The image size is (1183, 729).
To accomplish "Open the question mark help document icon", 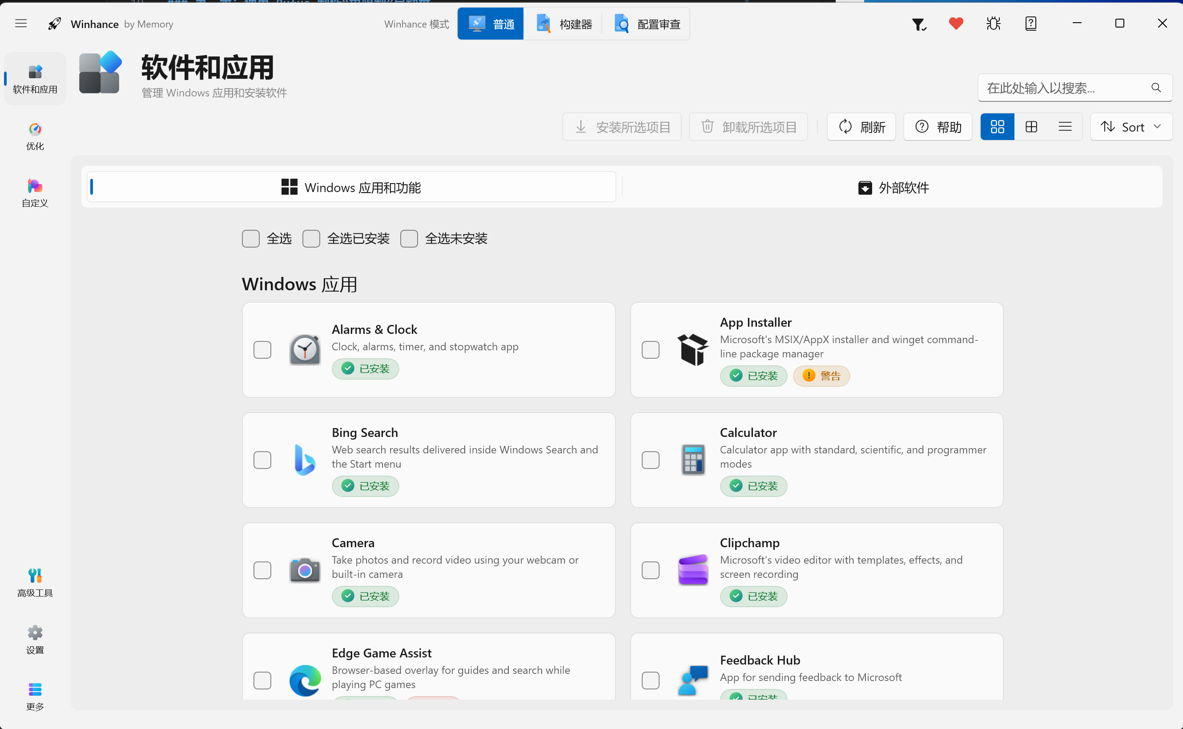I will 1030,23.
